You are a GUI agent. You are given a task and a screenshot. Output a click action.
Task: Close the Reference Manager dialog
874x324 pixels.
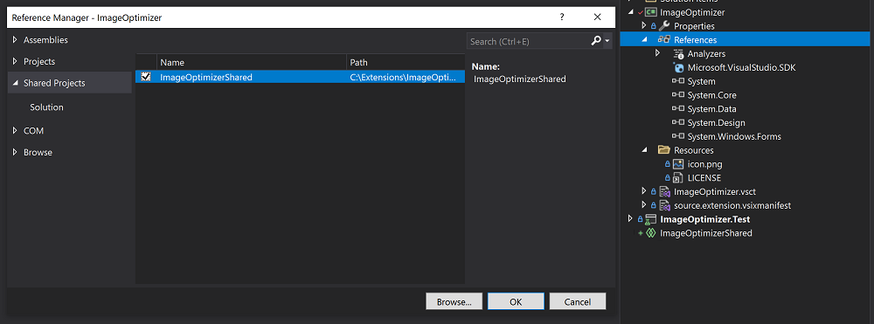point(598,17)
